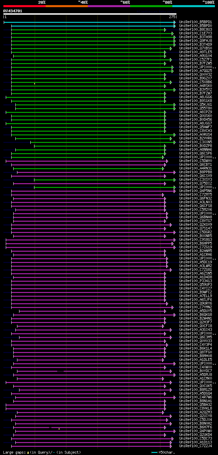Viewport: 218px width, 455px height.
Task: Click the white AV434701 query bar
Action: pos(90,14)
